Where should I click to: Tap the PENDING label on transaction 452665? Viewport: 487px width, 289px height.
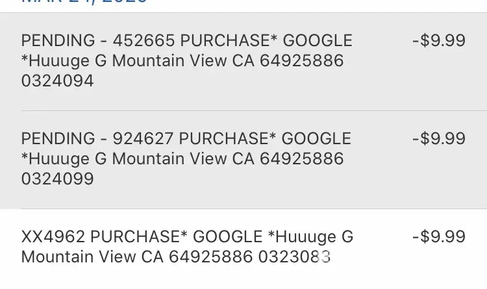pos(58,41)
